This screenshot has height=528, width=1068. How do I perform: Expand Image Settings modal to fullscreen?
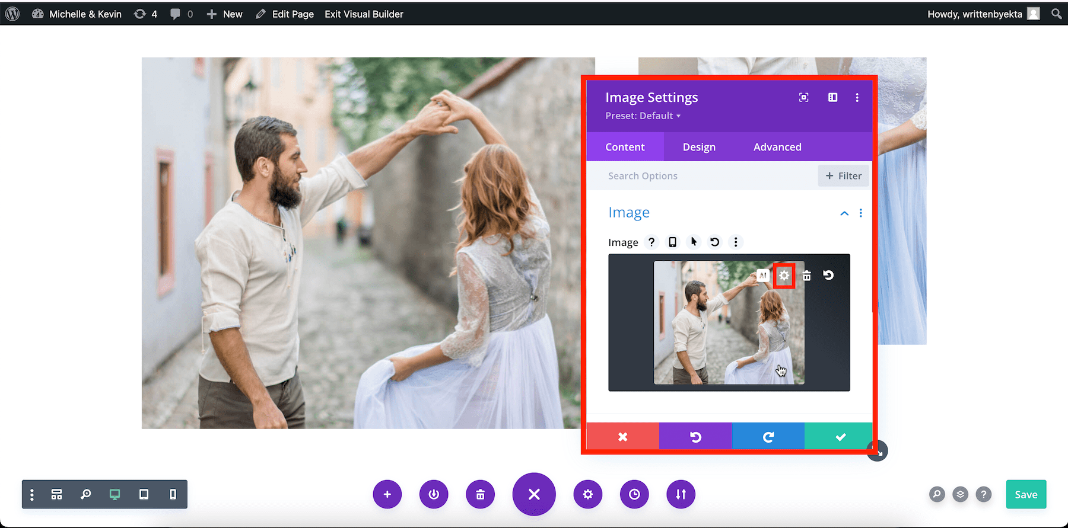(803, 97)
